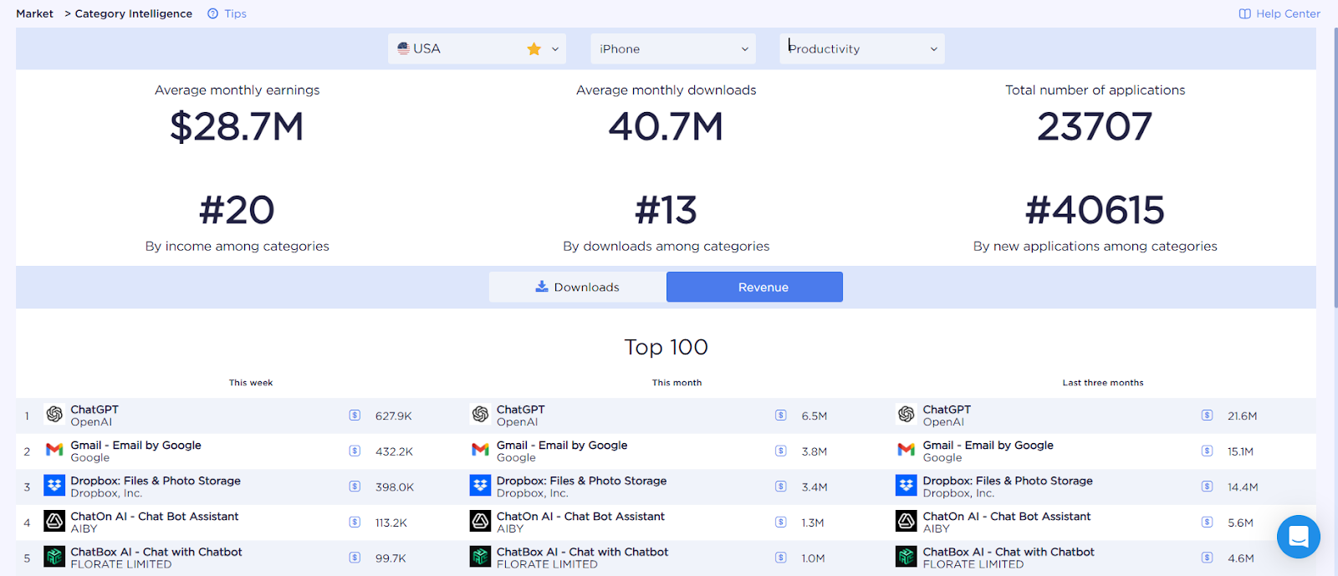Click the Tips question mark icon
This screenshot has height=576, width=1338.
(x=213, y=13)
